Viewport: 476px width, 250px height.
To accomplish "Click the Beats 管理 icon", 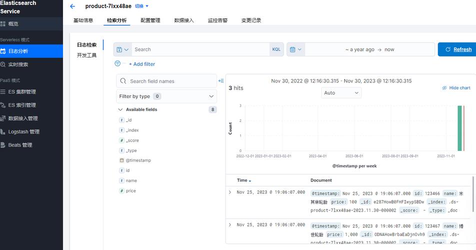I will pyautogui.click(x=2, y=145).
